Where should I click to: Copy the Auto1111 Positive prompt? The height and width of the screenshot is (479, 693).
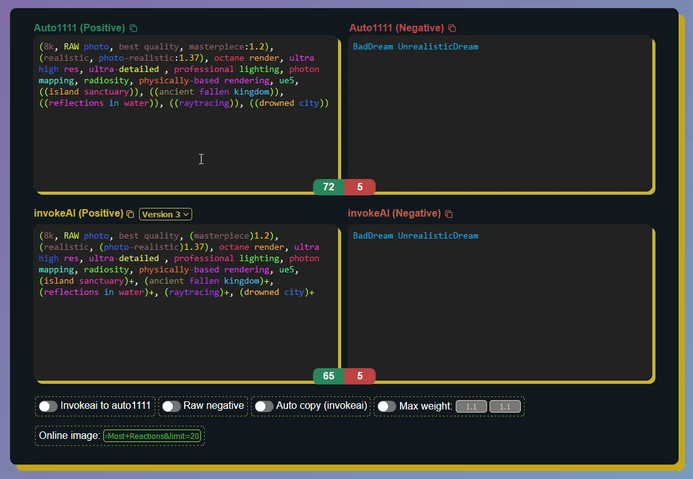point(133,28)
